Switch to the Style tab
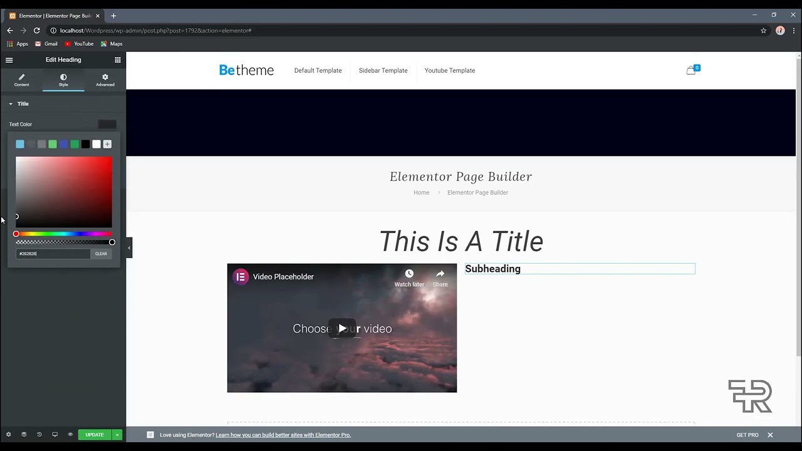802x451 pixels. [63, 80]
